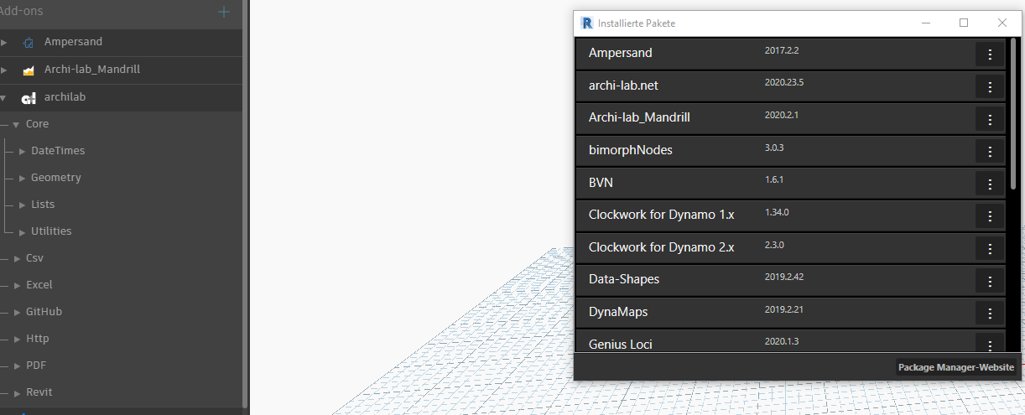Expand the Ampersand library category
This screenshot has width=1025, height=415.
coord(4,42)
